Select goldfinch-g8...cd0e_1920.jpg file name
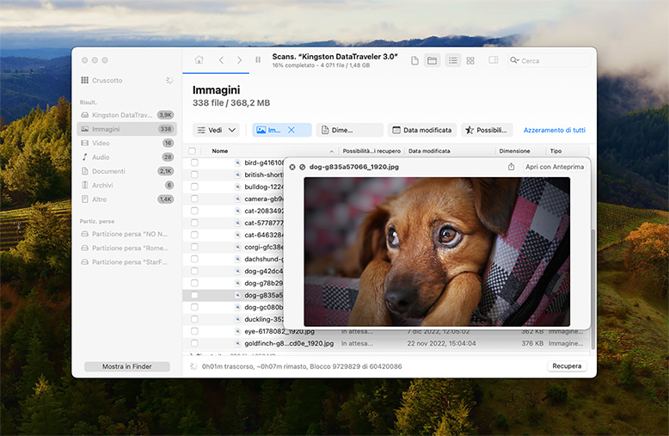This screenshot has width=669, height=436. point(289,343)
